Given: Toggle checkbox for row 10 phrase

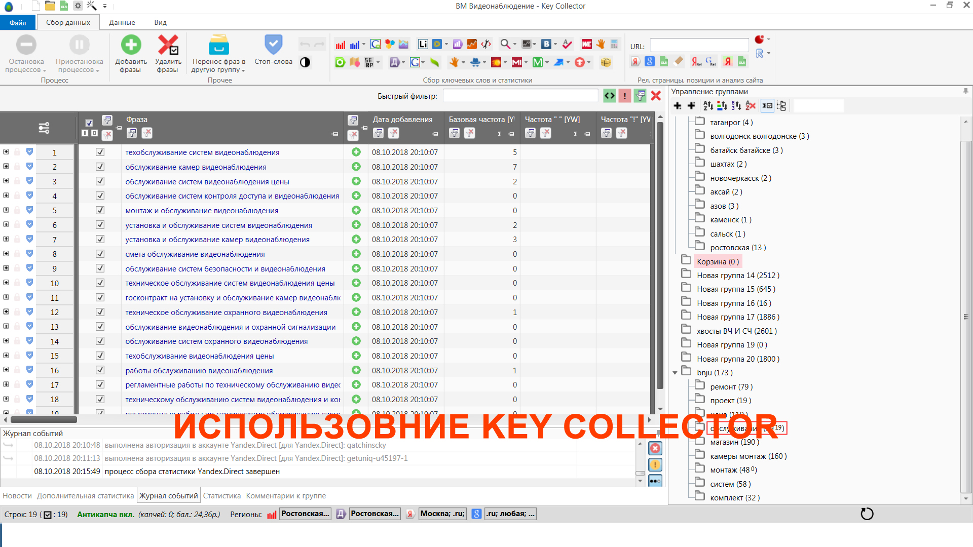Looking at the screenshot, I should pyautogui.click(x=100, y=283).
